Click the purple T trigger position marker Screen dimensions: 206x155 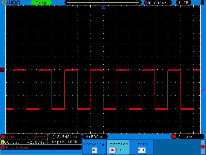pos(104,7)
